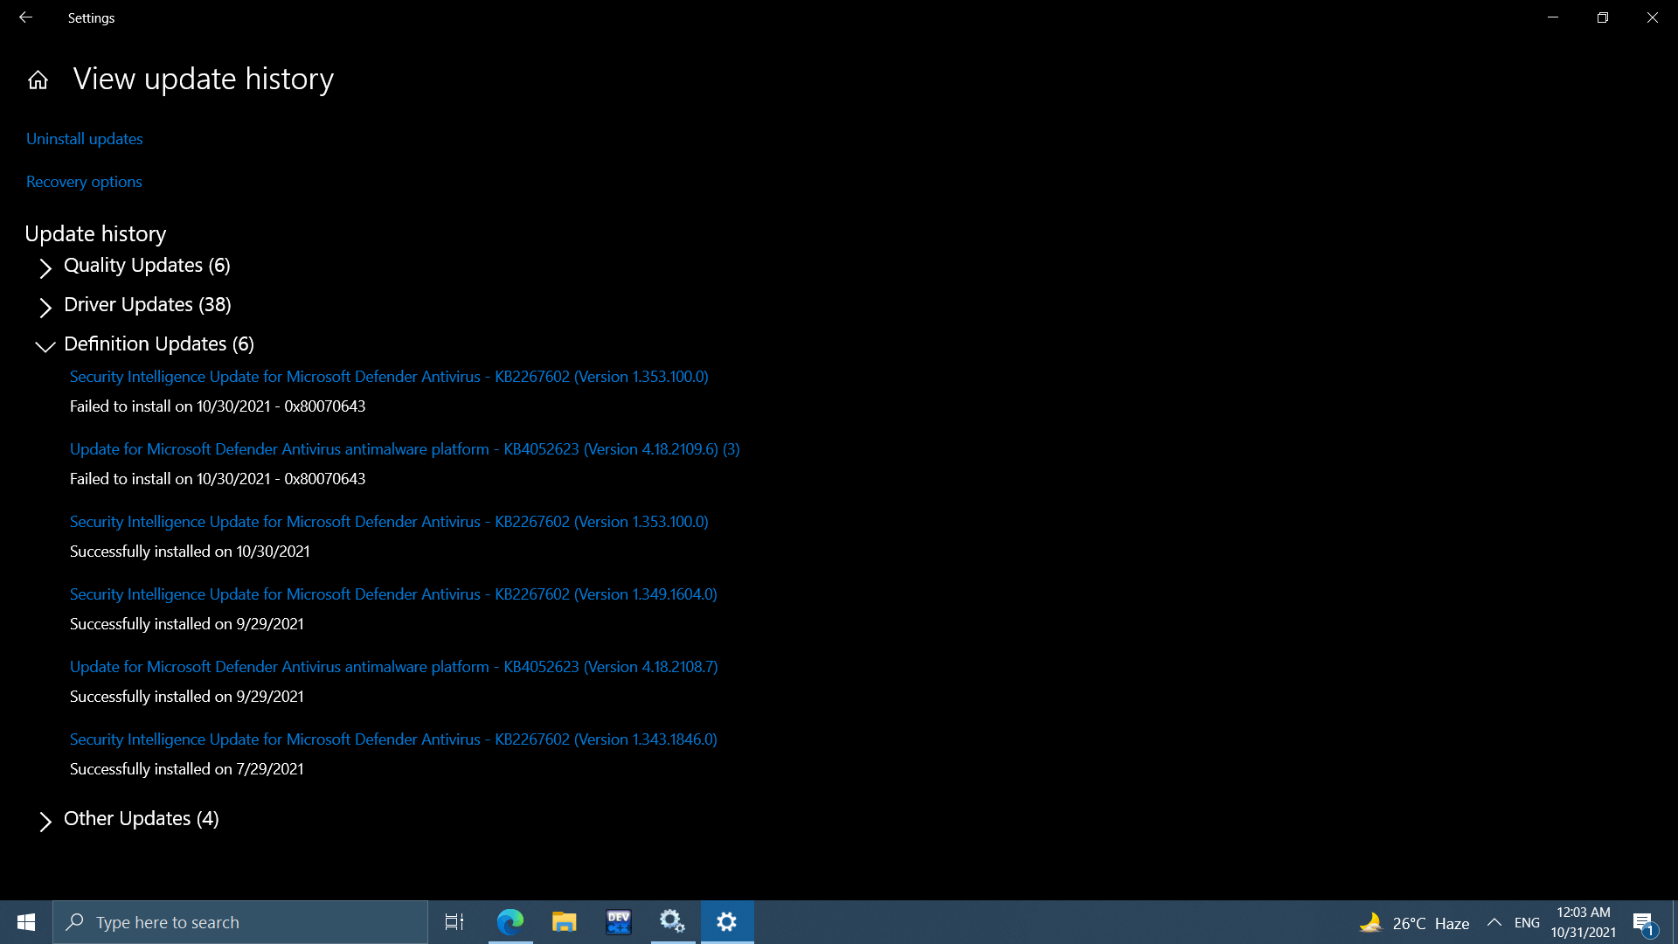The image size is (1678, 944).
Task: Click the Update history heading
Action: (95, 234)
